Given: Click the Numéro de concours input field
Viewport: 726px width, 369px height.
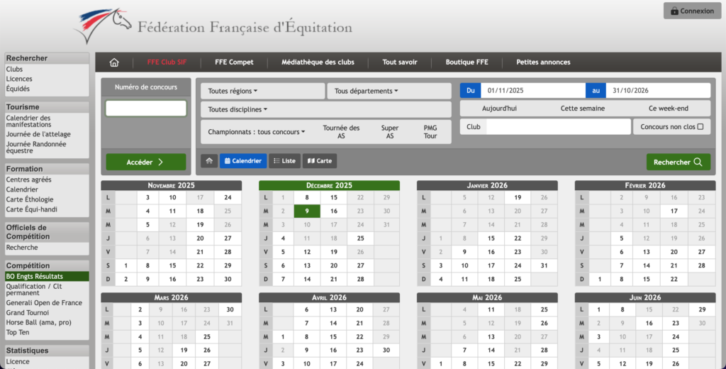Looking at the screenshot, I should 145,109.
